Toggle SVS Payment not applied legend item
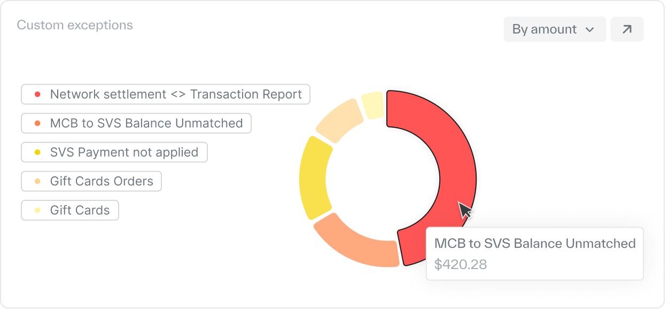 [x=114, y=152]
